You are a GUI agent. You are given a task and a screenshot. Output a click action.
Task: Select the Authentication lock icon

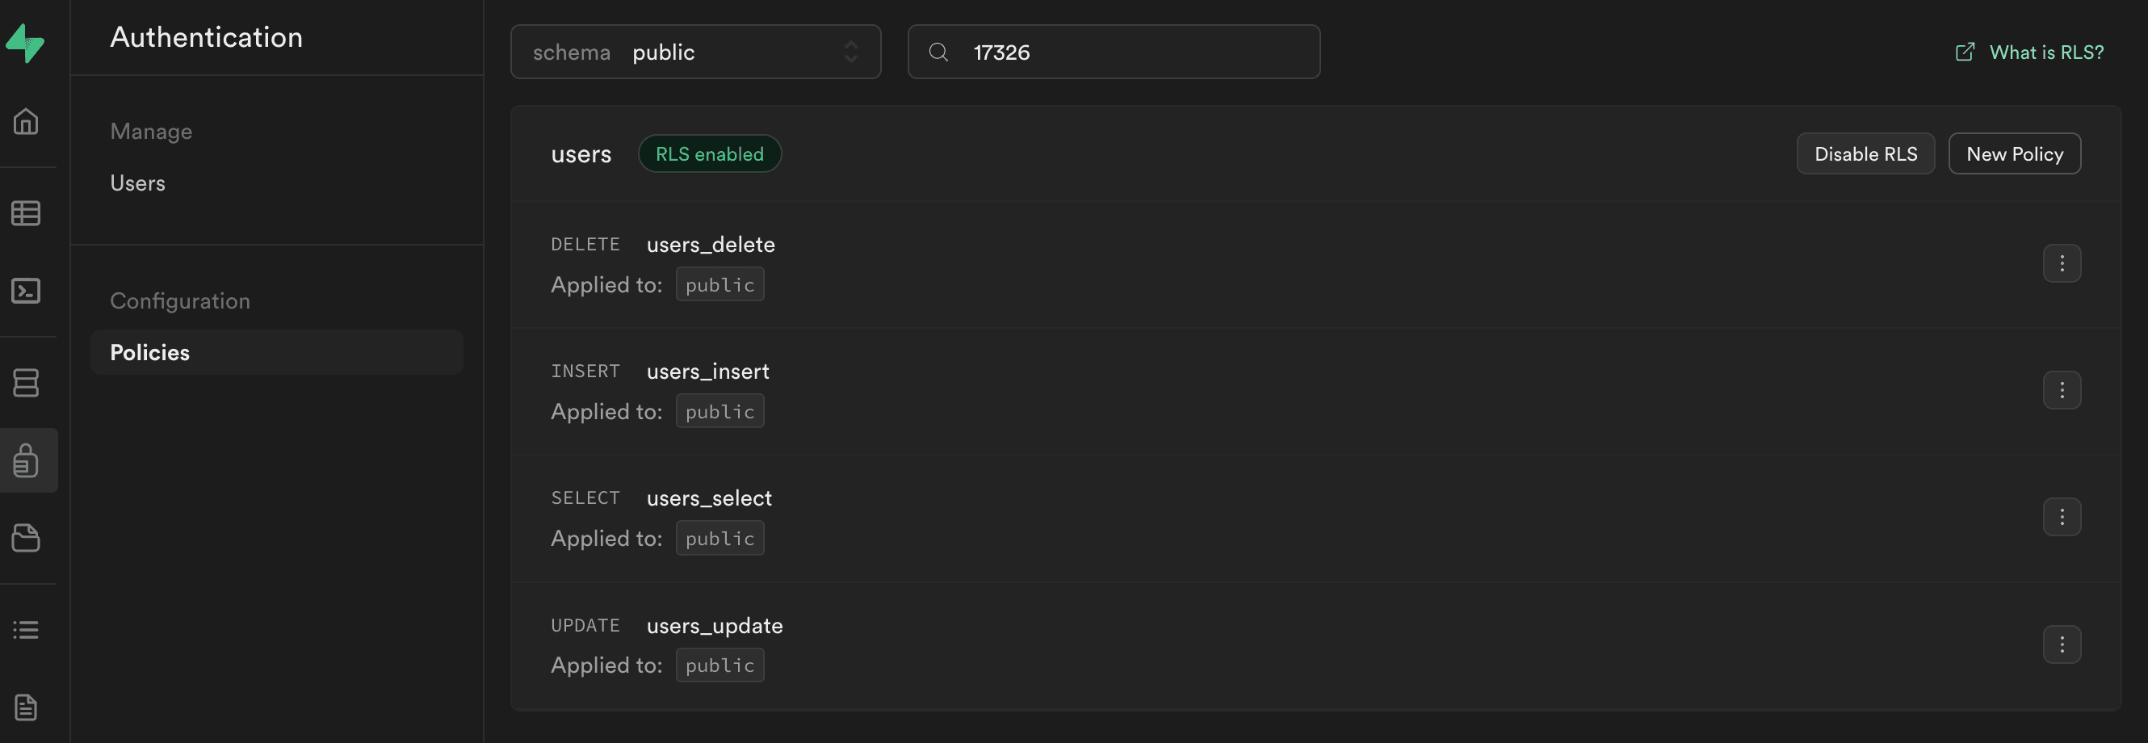(x=26, y=460)
